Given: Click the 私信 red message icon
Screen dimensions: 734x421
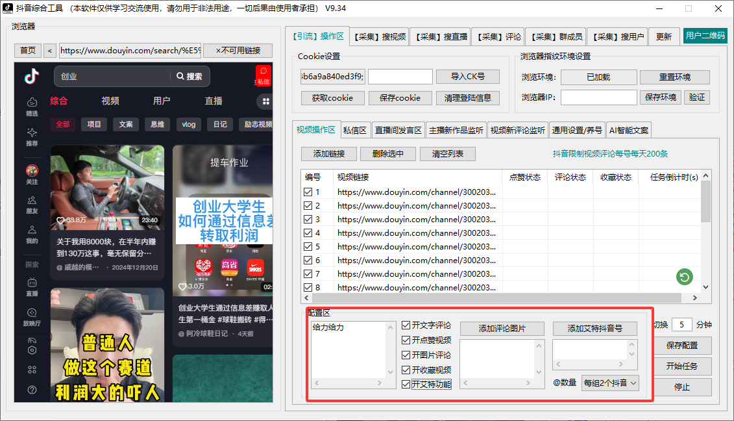Looking at the screenshot, I should 263,75.
